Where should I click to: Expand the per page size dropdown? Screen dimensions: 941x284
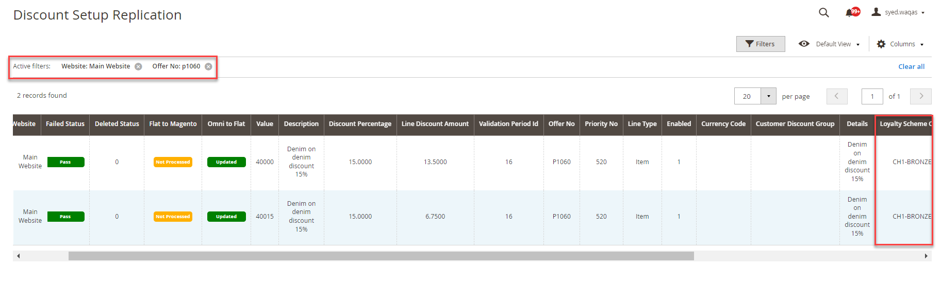[x=768, y=96]
